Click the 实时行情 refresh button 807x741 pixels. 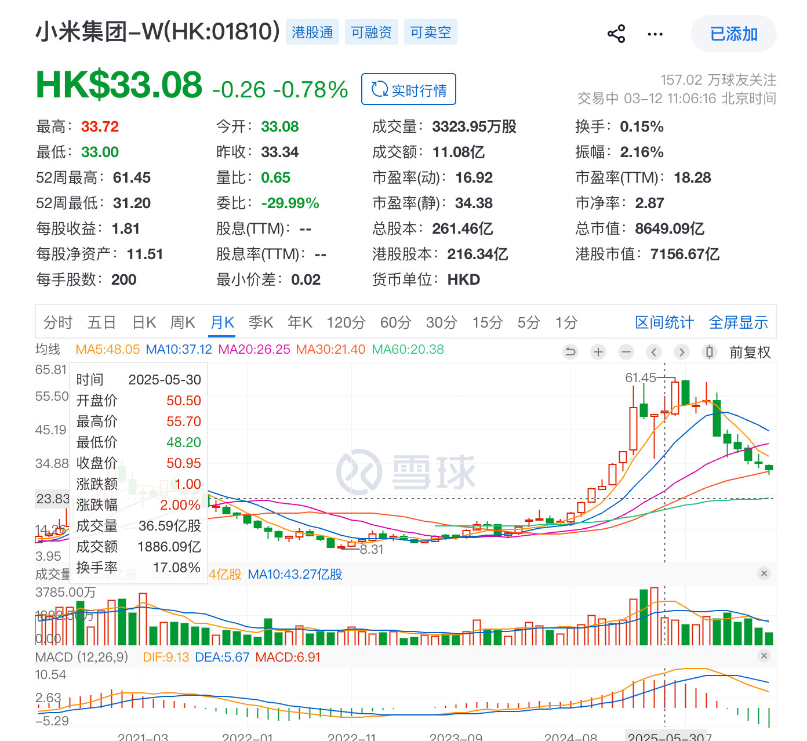(408, 89)
